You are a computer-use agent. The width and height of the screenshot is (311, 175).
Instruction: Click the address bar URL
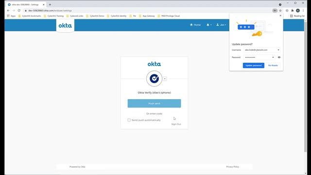(50, 11)
